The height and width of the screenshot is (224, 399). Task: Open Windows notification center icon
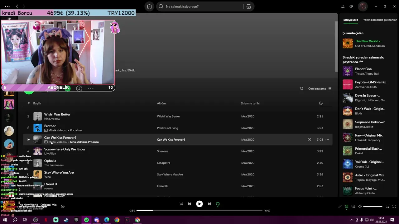392,220
